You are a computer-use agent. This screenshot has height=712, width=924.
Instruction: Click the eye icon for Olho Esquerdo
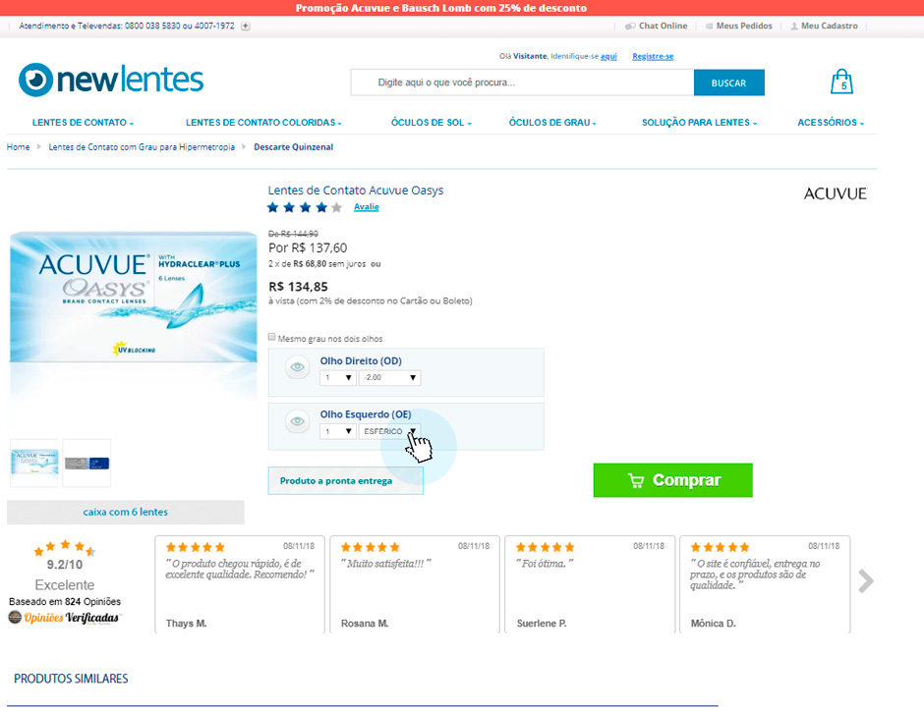point(298,421)
